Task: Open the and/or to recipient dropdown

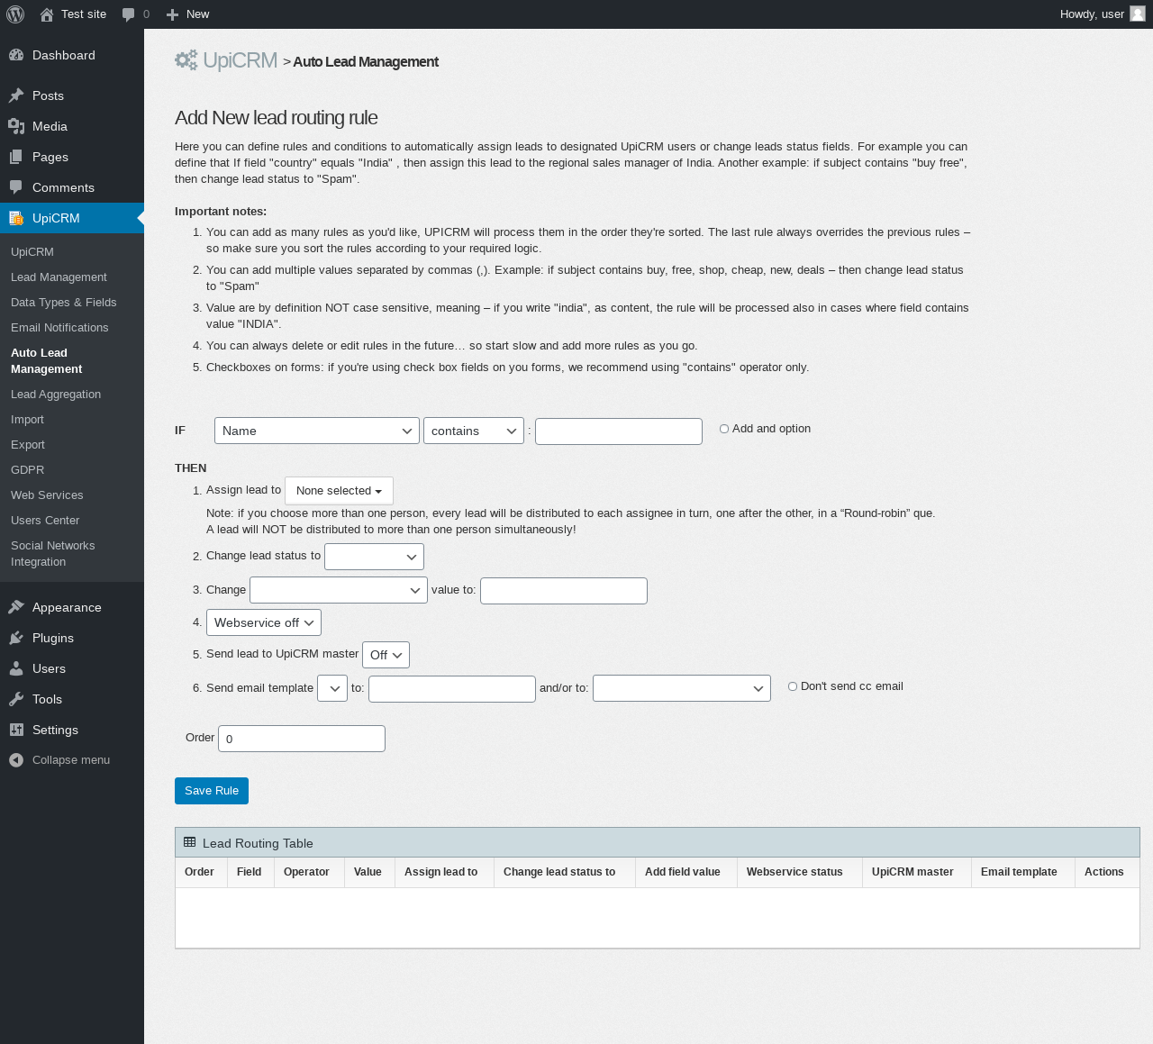Action: [682, 688]
